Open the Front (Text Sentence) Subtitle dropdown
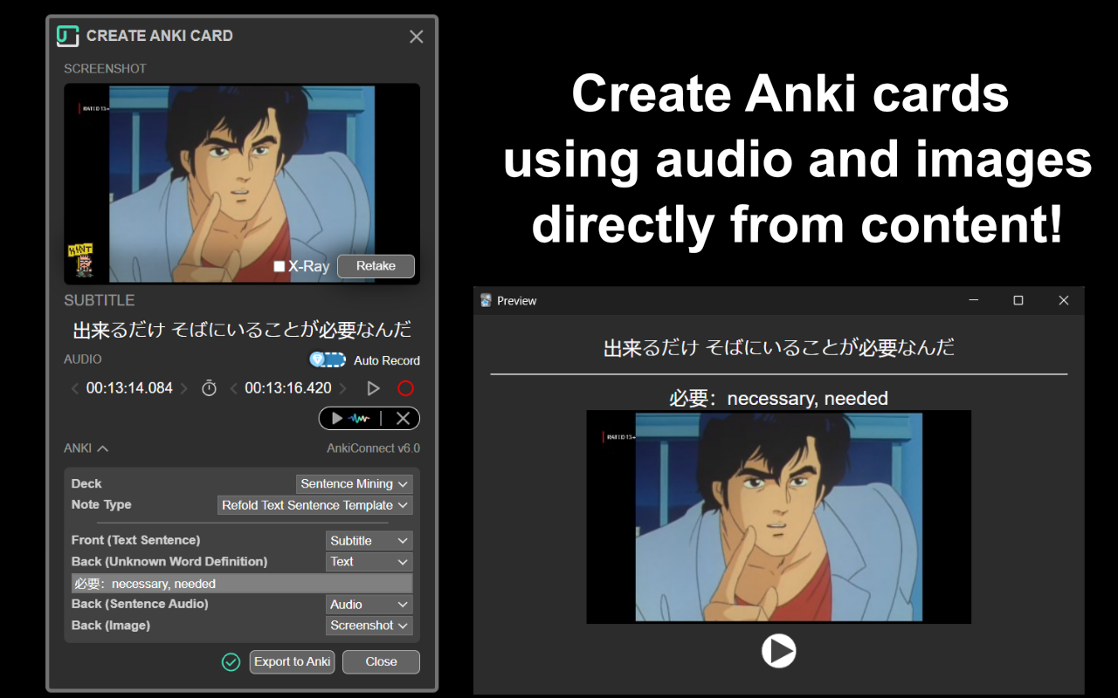 coord(369,540)
